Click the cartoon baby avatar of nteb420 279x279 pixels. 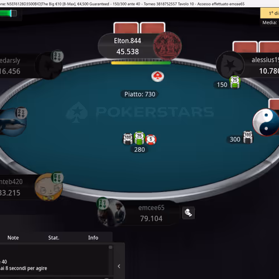point(49,187)
